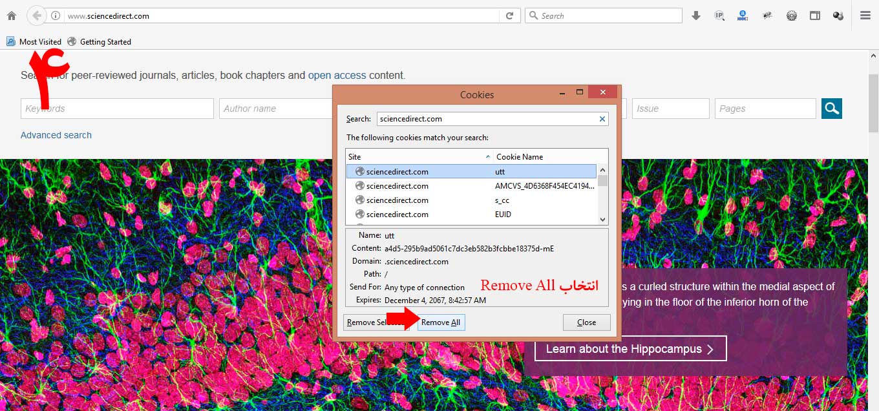879x411 pixels.
Task: Click the expiry date December 4, 2067
Action: pos(435,300)
